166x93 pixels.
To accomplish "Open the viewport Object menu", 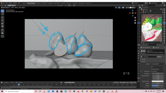I will (23, 7).
